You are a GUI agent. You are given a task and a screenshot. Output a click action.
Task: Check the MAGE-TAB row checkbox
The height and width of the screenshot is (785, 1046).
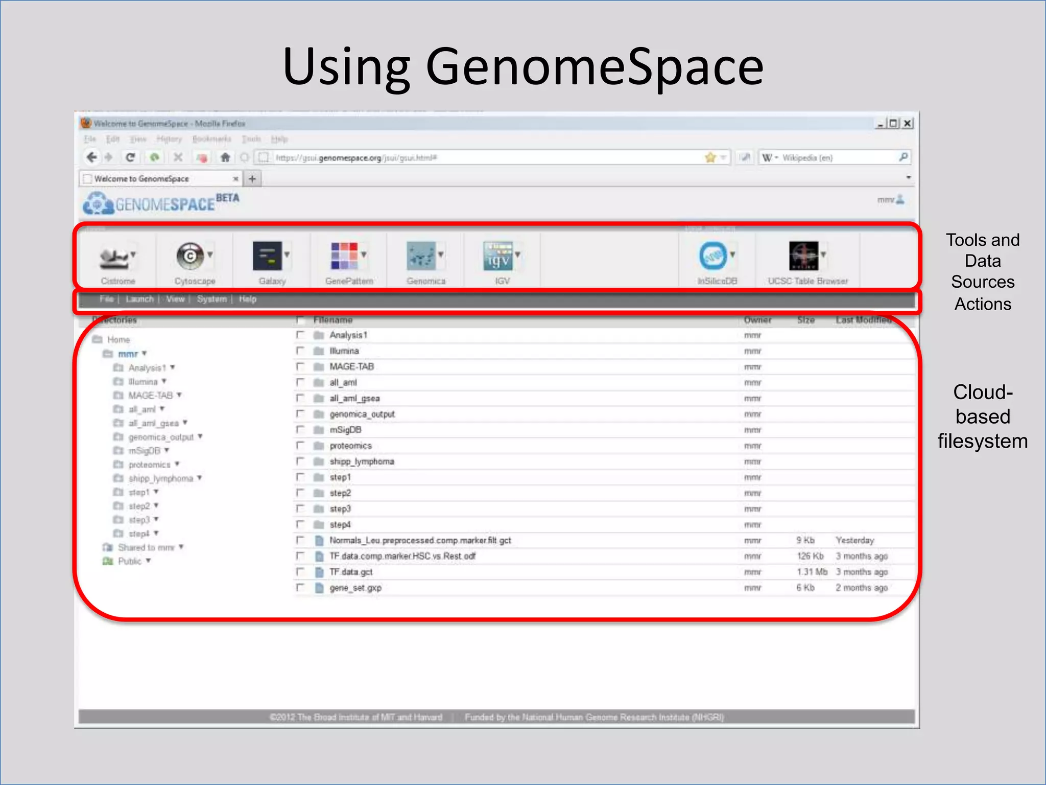300,366
